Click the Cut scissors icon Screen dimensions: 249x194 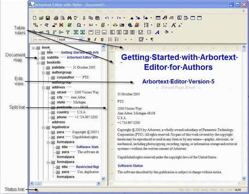click(84, 18)
